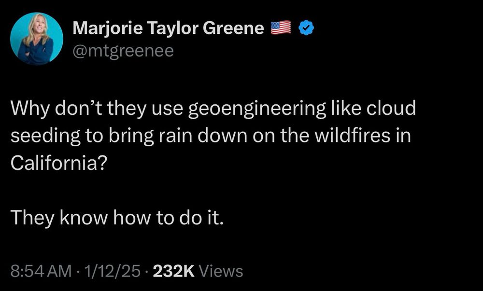Open the Marjorie Taylor Greene display name
The image size is (483, 291).
tap(168, 28)
